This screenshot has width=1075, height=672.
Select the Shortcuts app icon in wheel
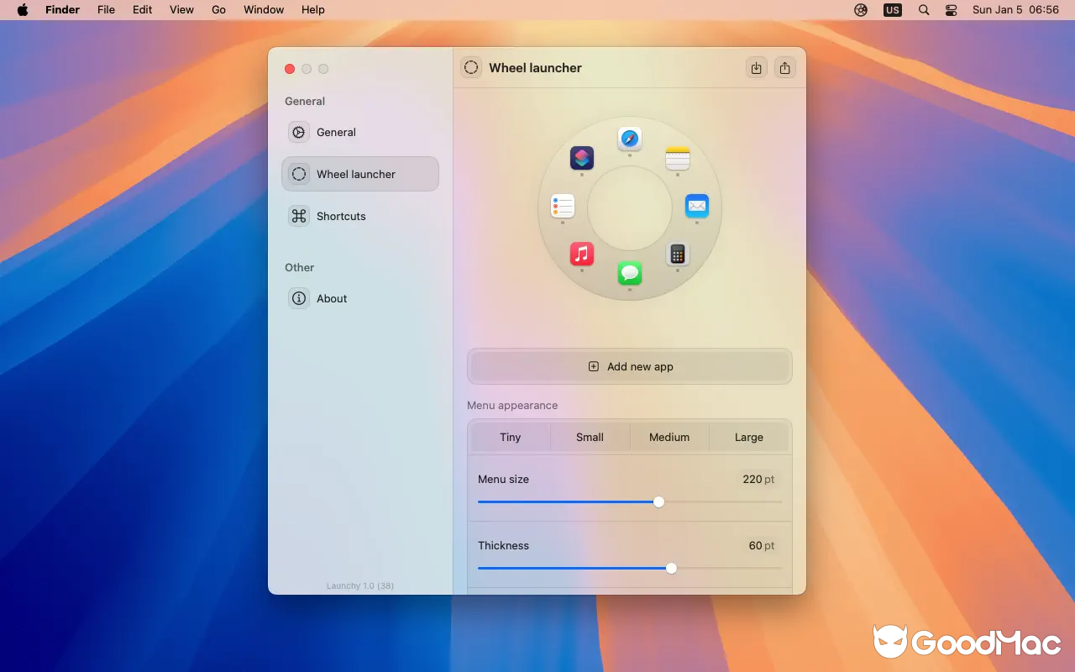tap(582, 158)
